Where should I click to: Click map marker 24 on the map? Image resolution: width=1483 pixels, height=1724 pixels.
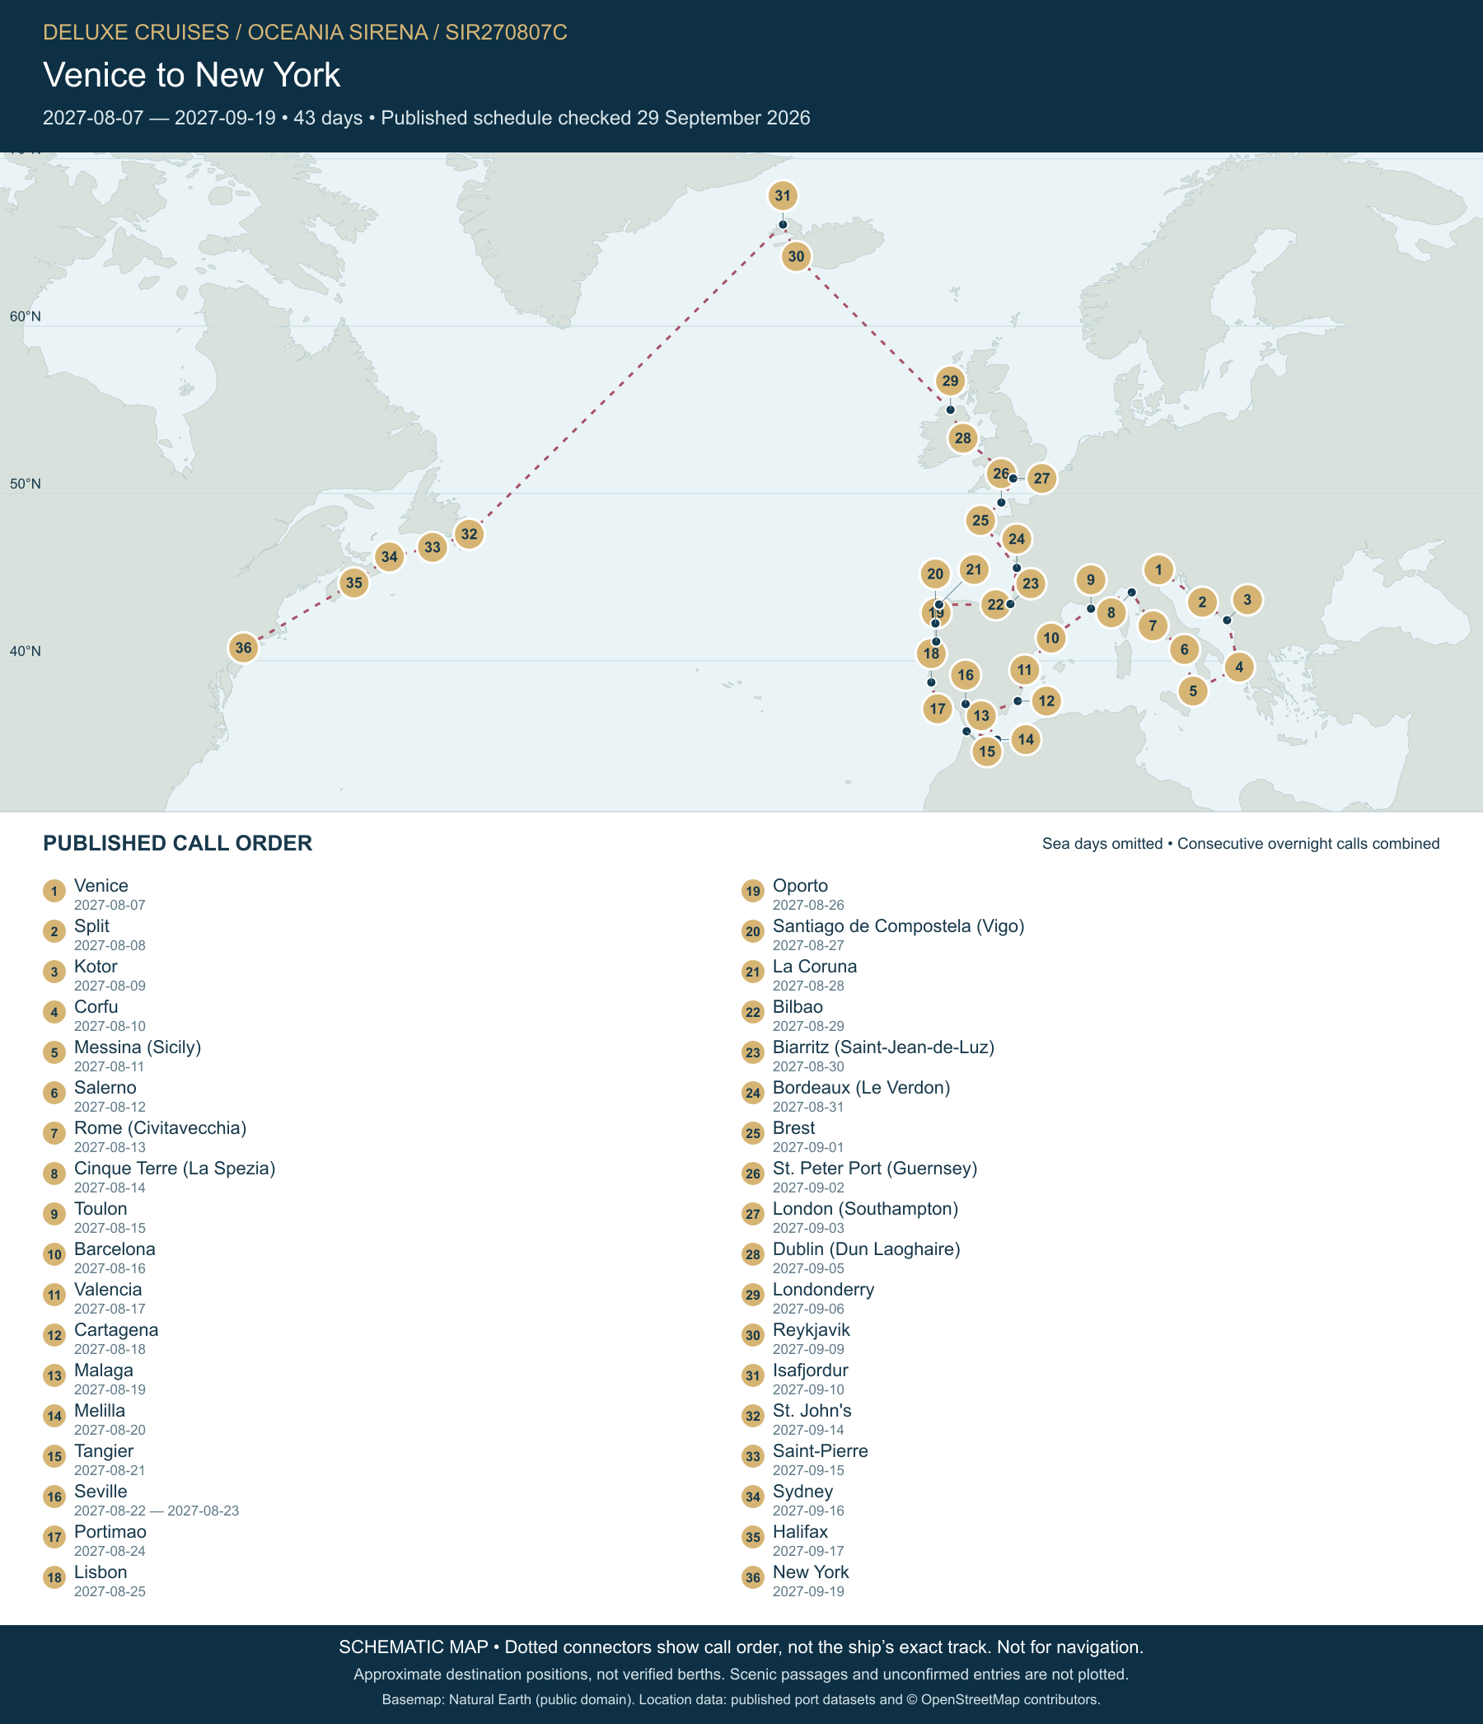[1017, 539]
